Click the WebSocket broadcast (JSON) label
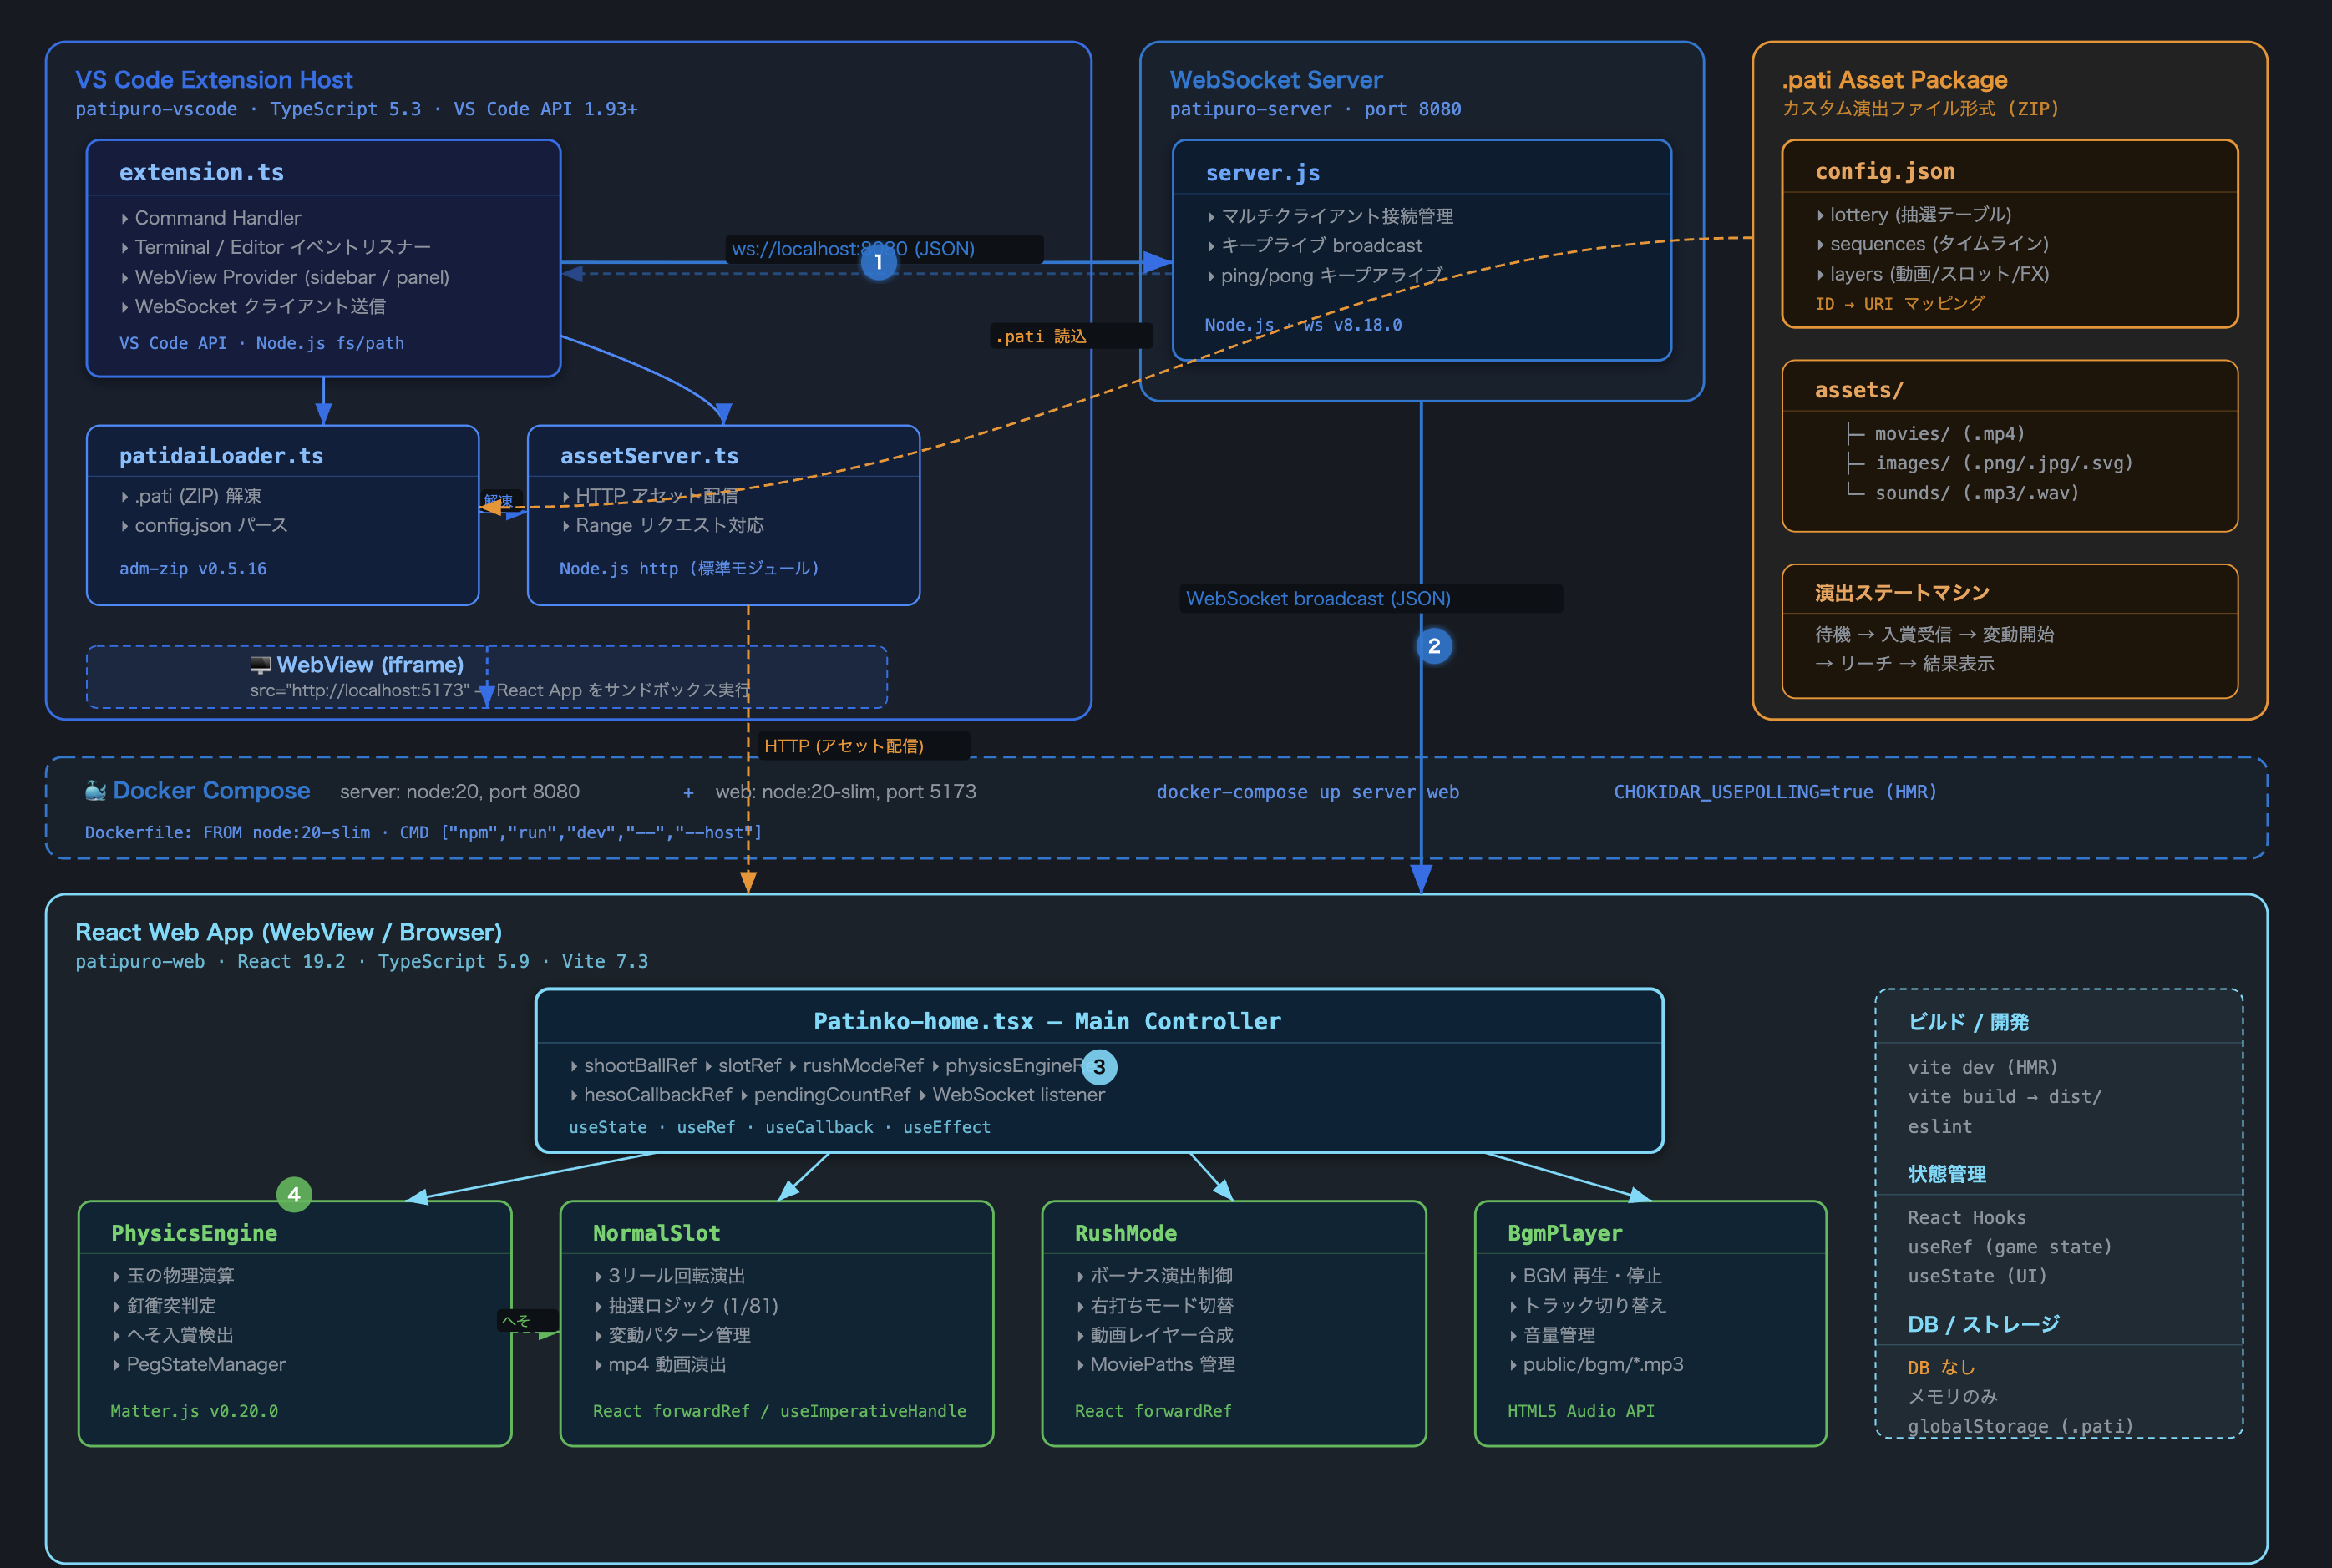The width and height of the screenshot is (2332, 1568). pyautogui.click(x=1317, y=599)
